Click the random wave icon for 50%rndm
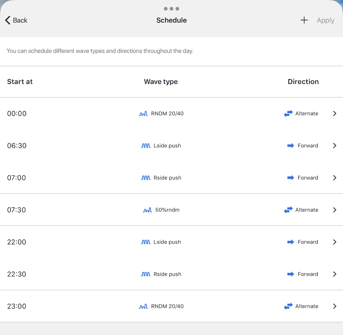343x335 pixels. (x=148, y=210)
